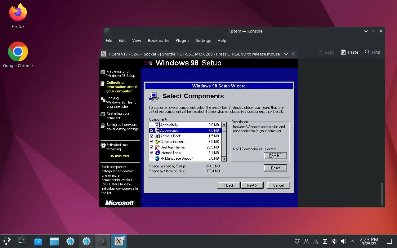Switch to Konsole taskbar entry
The width and height of the screenshot is (397, 248).
pyautogui.click(x=102, y=241)
